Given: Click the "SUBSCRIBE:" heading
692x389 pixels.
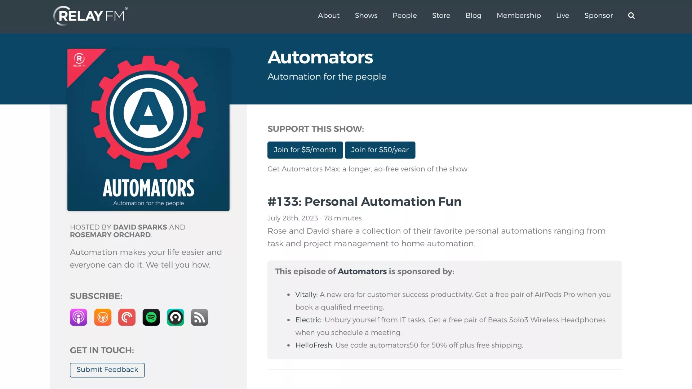Looking at the screenshot, I should click(96, 296).
